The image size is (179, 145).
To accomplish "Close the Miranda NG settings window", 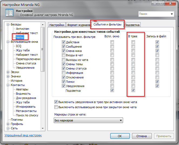I will 170,3.
